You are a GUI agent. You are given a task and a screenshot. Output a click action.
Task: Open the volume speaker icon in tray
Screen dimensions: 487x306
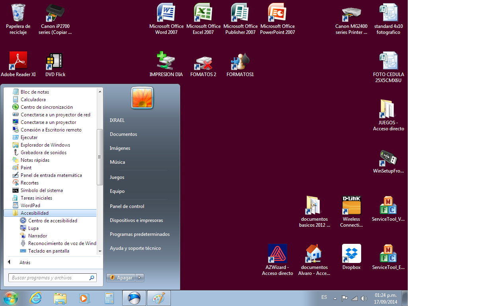(364, 298)
